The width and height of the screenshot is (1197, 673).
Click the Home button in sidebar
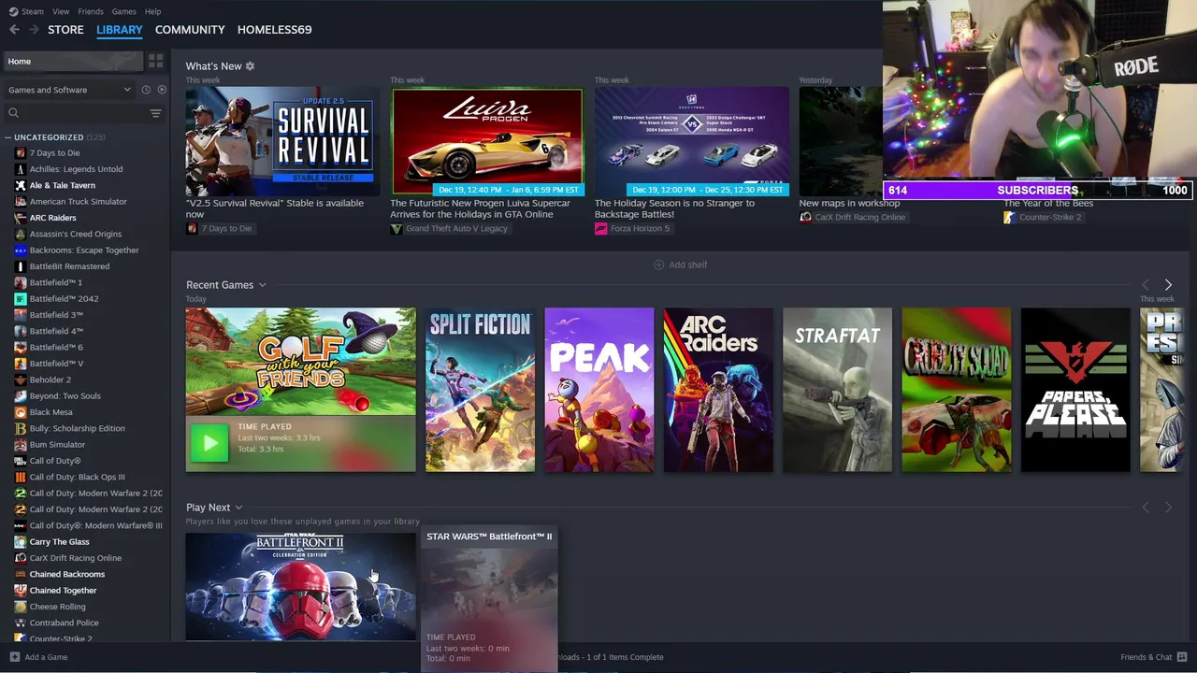coord(73,61)
